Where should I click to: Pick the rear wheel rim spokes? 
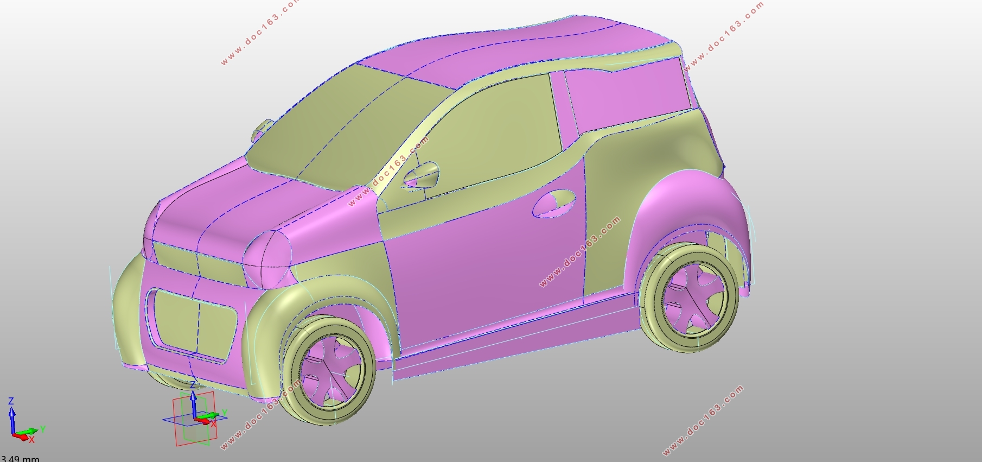(x=693, y=299)
